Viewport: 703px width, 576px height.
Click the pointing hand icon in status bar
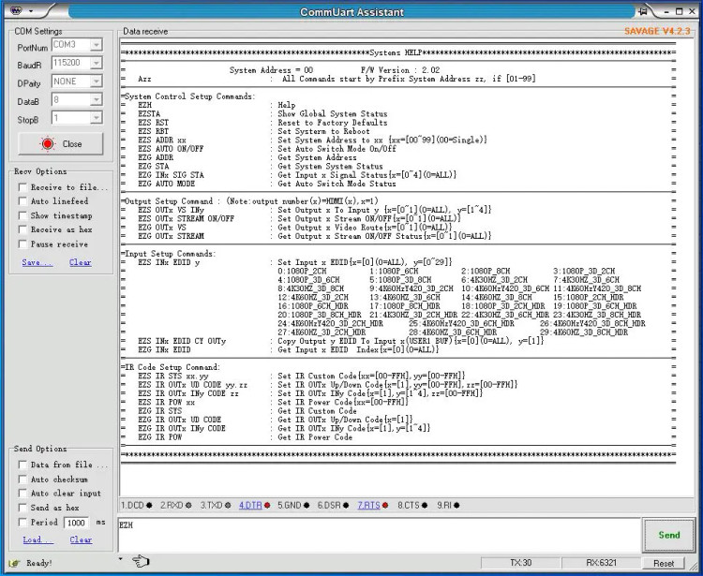pos(142,561)
